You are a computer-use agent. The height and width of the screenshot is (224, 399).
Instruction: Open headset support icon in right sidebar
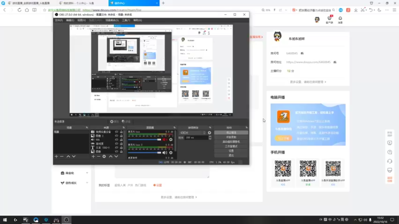[x=390, y=161]
